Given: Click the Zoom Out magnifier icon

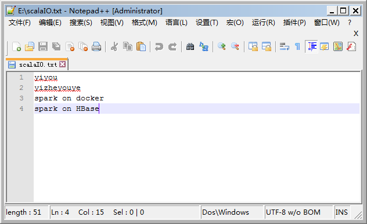Looking at the screenshot, I should (235, 46).
